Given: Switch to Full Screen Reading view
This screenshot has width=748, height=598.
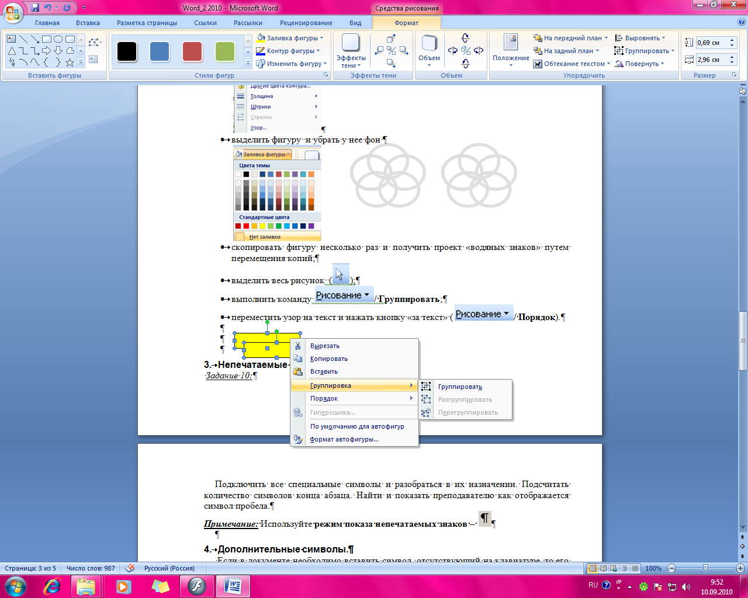Looking at the screenshot, I should (604, 568).
